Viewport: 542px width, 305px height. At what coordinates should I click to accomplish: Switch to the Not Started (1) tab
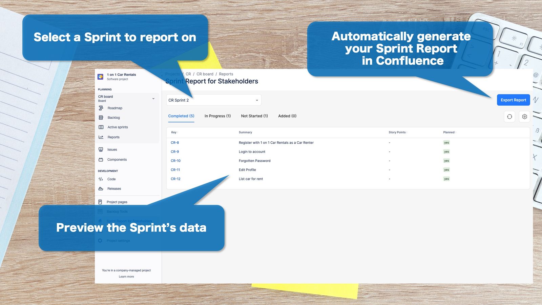pyautogui.click(x=254, y=116)
